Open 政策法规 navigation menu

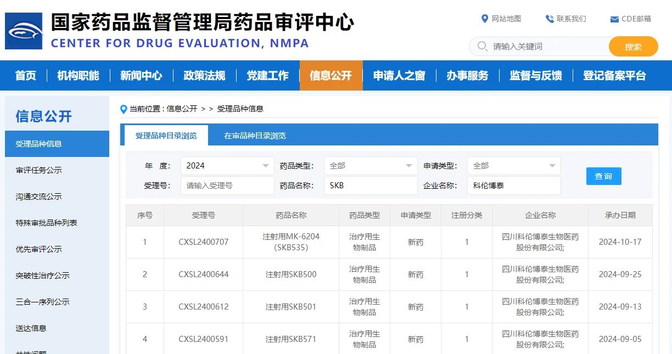pyautogui.click(x=204, y=76)
